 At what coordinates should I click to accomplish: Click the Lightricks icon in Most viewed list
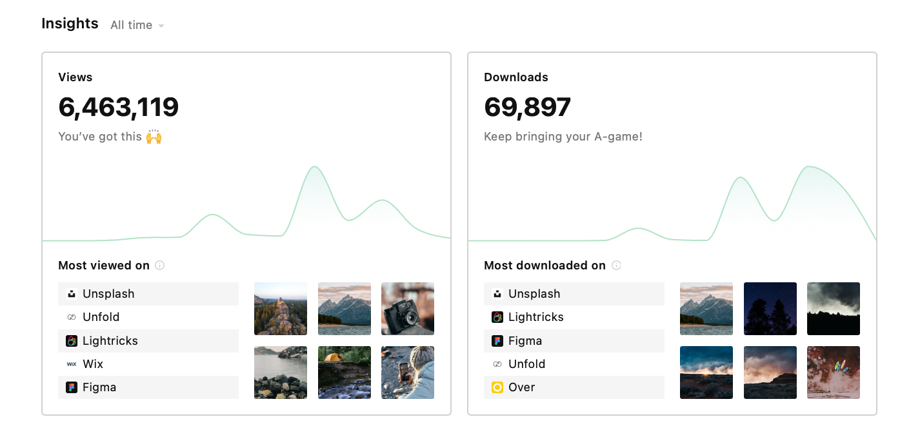tap(72, 341)
